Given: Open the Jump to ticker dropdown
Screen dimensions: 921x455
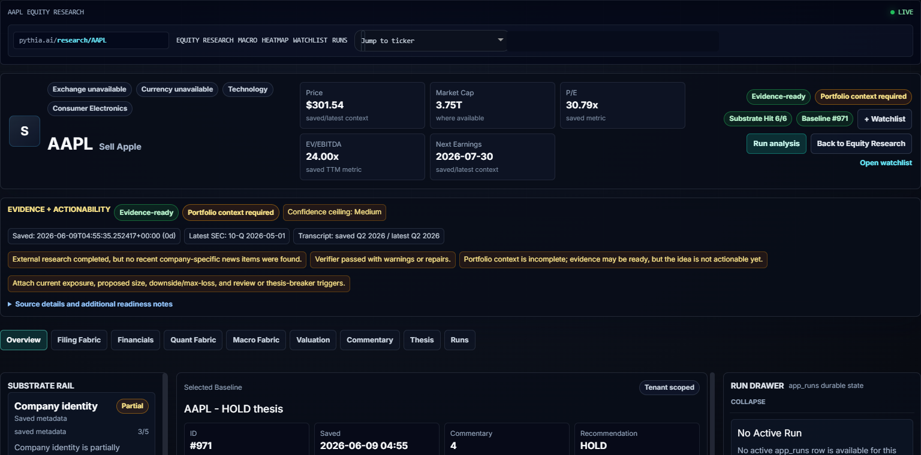Looking at the screenshot, I should point(432,41).
